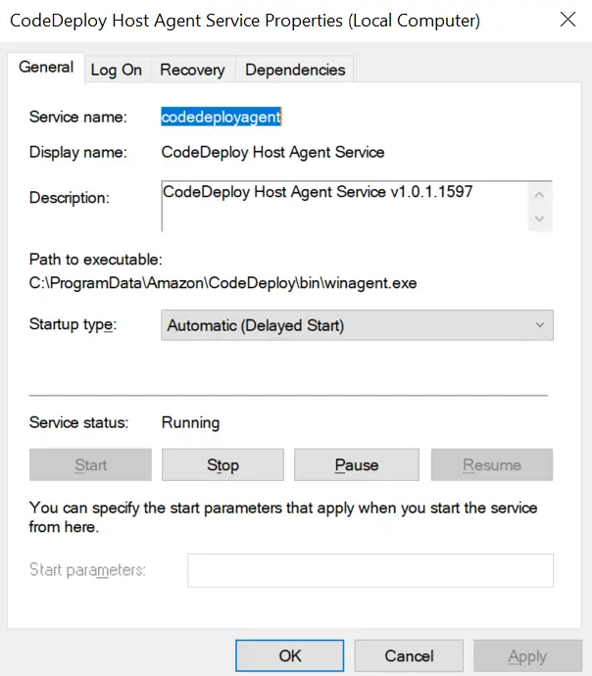
Task: Click the General tab
Action: point(46,68)
